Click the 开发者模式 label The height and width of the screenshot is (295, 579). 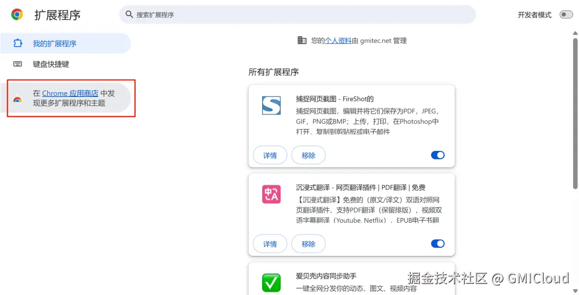(x=535, y=15)
